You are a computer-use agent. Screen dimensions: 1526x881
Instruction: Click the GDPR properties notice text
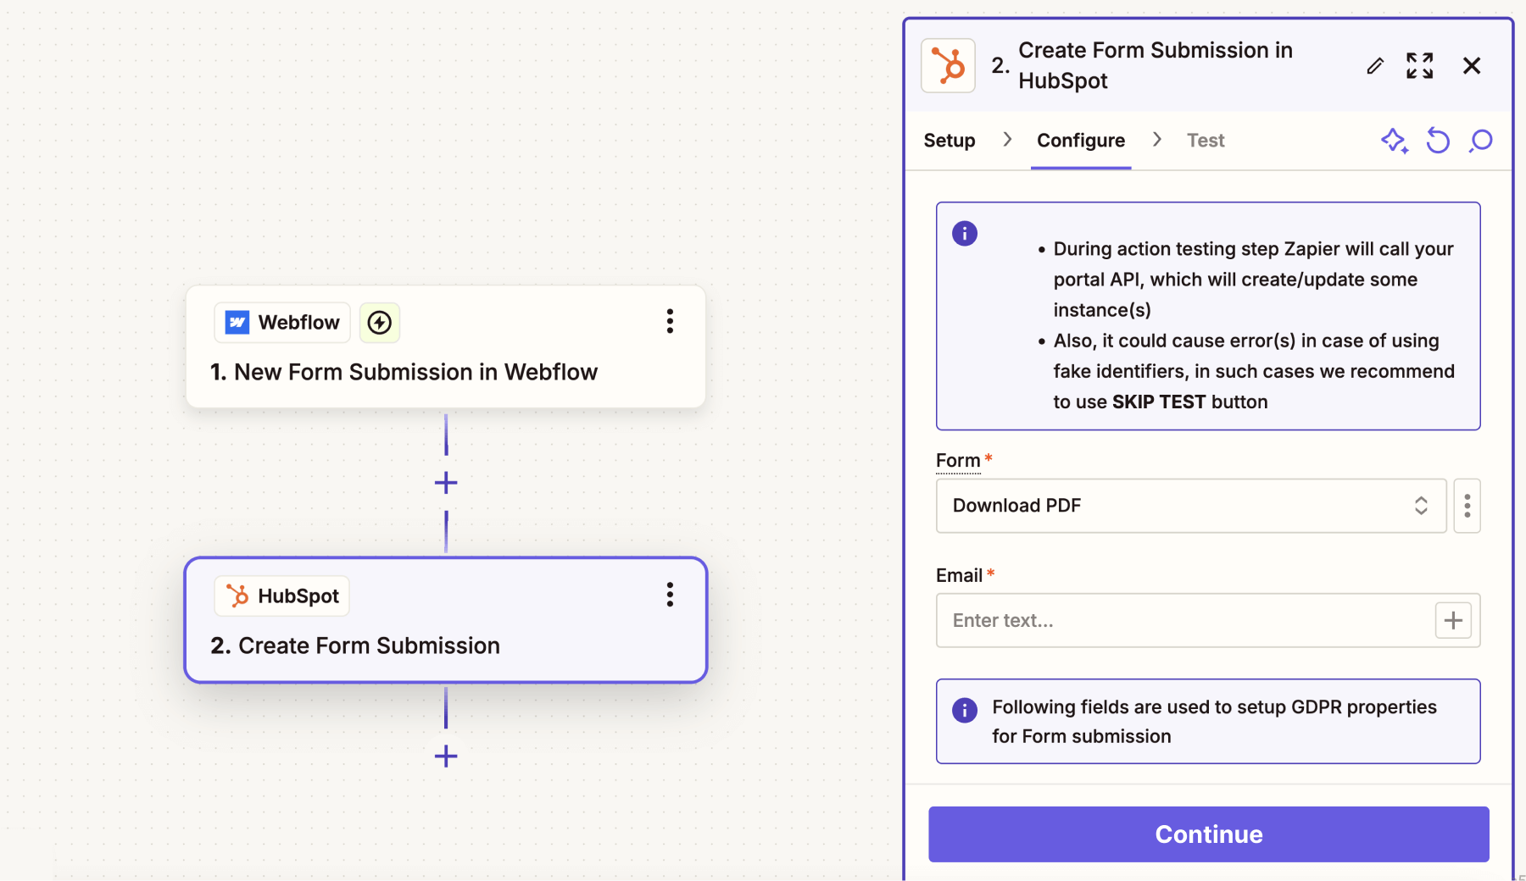[x=1215, y=722]
